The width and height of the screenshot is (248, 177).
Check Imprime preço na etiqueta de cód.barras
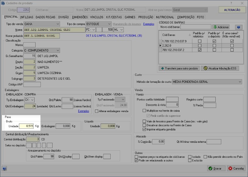pyautogui.click(x=136, y=157)
